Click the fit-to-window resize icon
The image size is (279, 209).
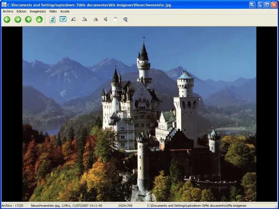pyautogui.click(x=63, y=19)
